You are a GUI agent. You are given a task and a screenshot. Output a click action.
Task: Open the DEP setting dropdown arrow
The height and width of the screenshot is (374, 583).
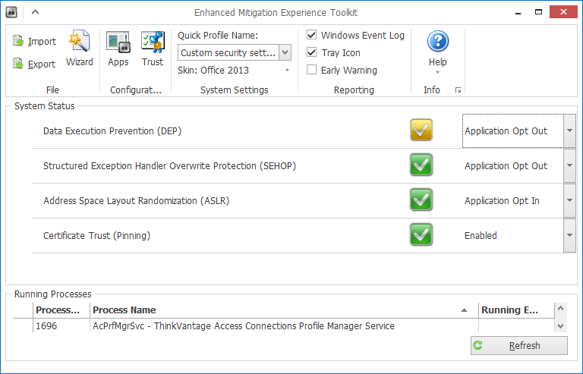pyautogui.click(x=569, y=130)
